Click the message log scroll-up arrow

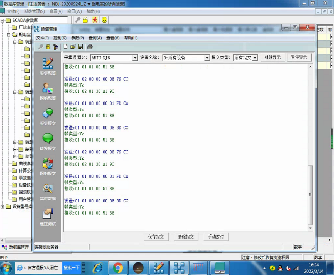tap(310, 66)
